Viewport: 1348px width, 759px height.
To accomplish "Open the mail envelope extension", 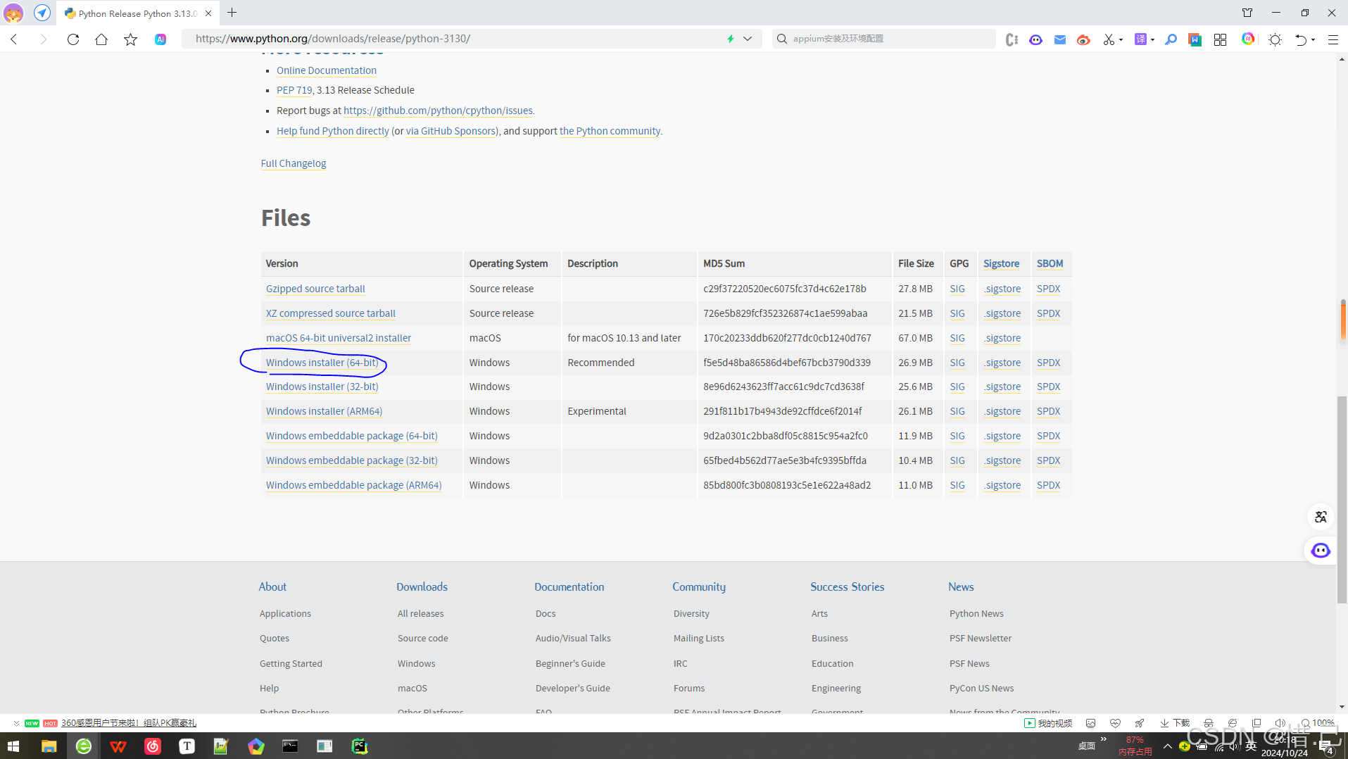I will point(1060,39).
